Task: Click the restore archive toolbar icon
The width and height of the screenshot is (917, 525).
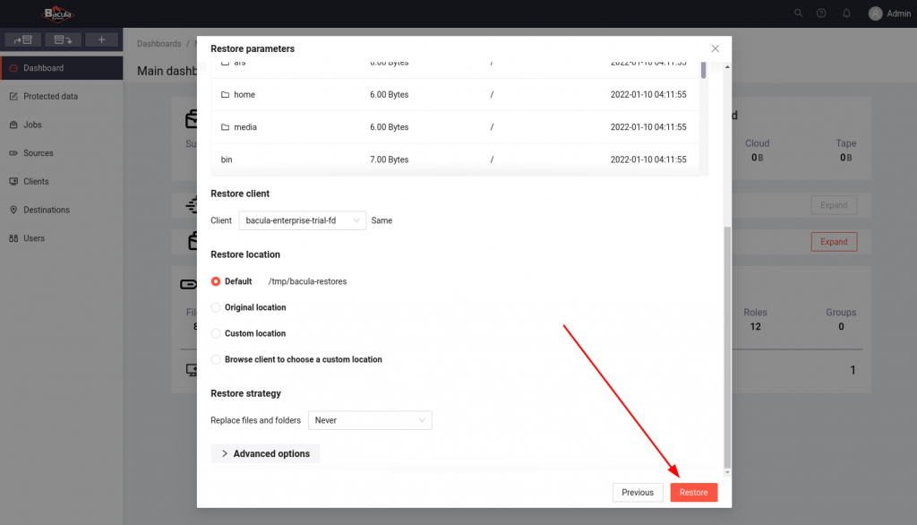Action: 63,40
